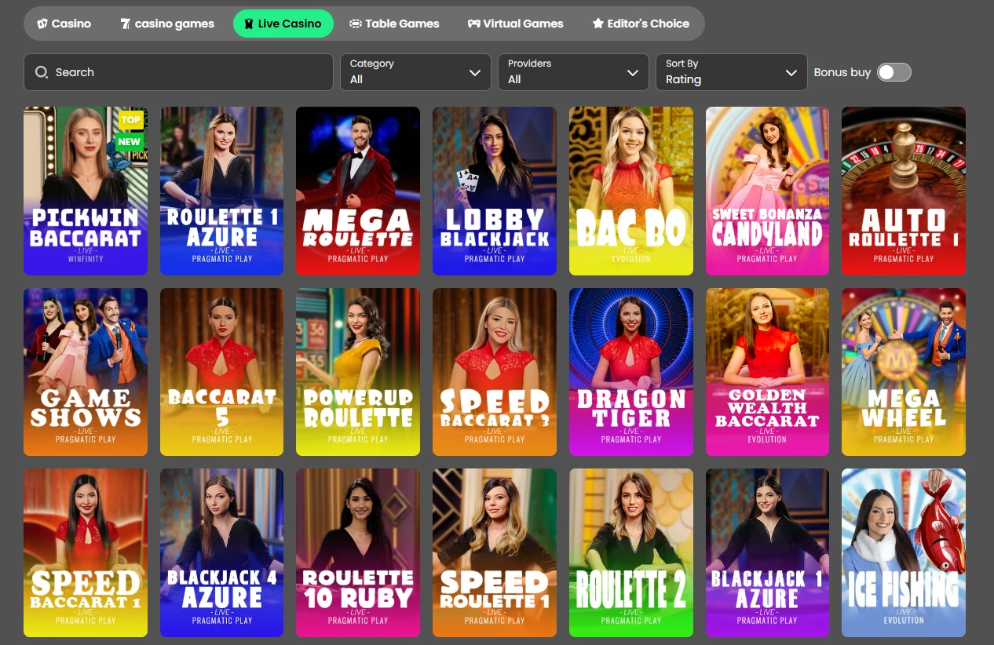Image resolution: width=994 pixels, height=645 pixels.
Task: Open the Auto Roulette 1 tile
Action: coord(904,191)
